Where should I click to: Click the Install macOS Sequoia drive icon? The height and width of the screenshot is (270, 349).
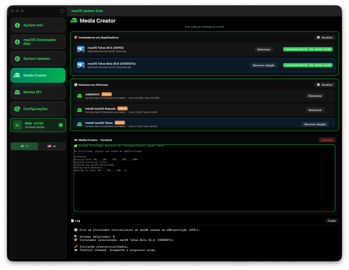pyautogui.click(x=80, y=110)
